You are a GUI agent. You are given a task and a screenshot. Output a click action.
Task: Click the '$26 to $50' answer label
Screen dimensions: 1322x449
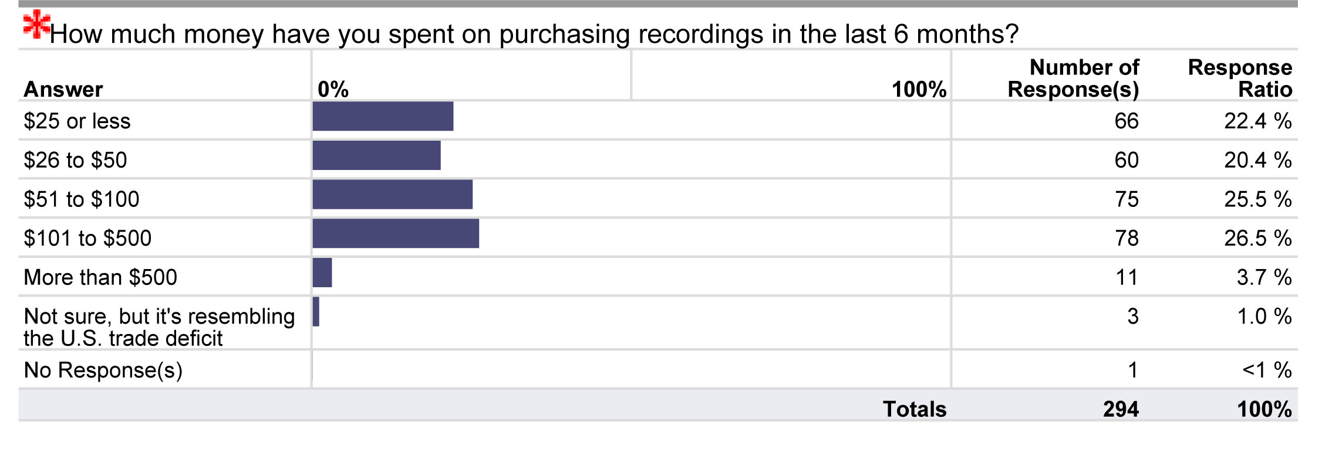[75, 160]
